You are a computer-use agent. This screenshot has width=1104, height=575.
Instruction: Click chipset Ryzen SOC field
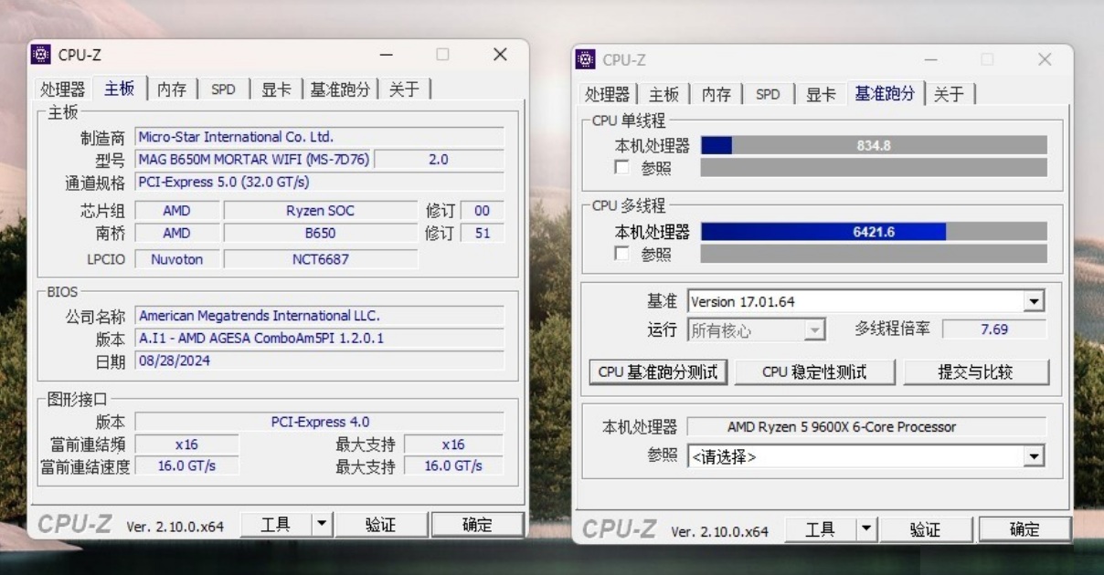point(320,211)
